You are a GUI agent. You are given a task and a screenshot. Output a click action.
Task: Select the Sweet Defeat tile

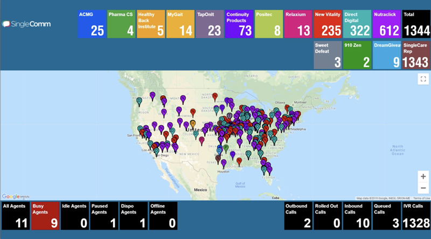328,55
